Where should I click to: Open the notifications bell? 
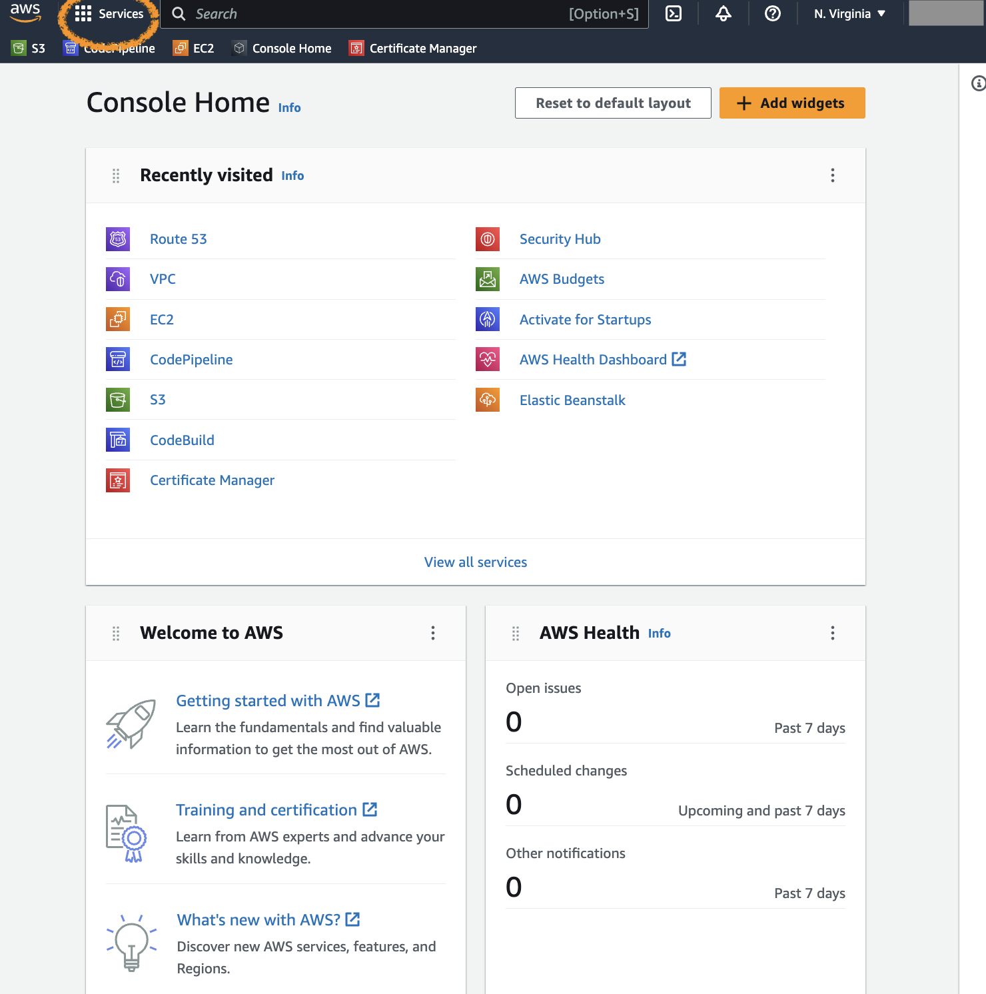(724, 13)
